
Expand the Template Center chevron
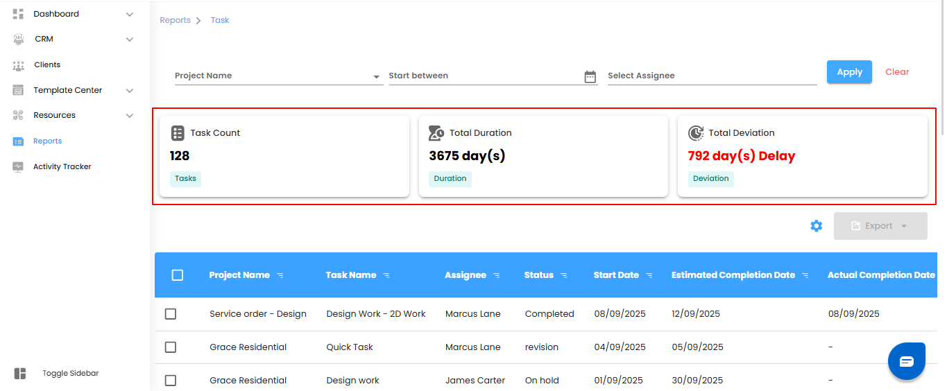130,91
